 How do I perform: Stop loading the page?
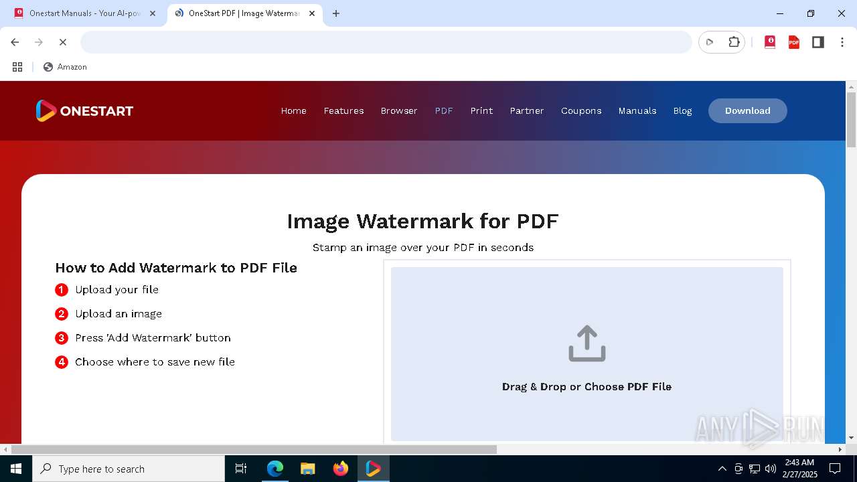point(63,42)
